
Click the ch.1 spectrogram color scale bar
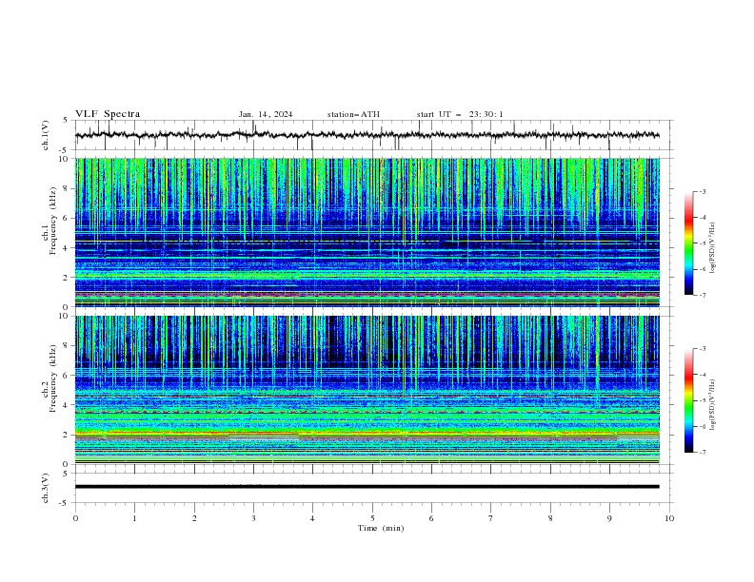tap(688, 242)
